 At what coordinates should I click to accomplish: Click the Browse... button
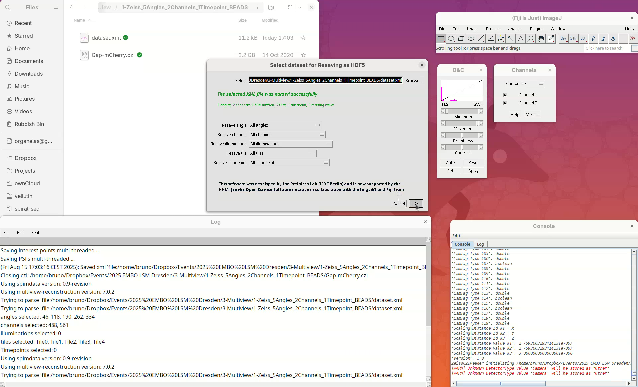[414, 81]
